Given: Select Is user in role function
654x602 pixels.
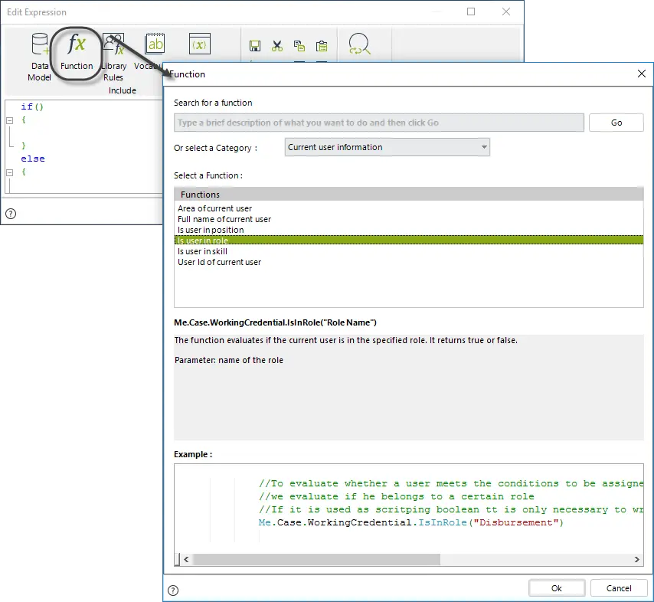Looking at the screenshot, I should coord(409,240).
